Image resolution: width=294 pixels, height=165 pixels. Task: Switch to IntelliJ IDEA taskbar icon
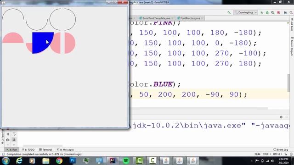(x=112, y=161)
